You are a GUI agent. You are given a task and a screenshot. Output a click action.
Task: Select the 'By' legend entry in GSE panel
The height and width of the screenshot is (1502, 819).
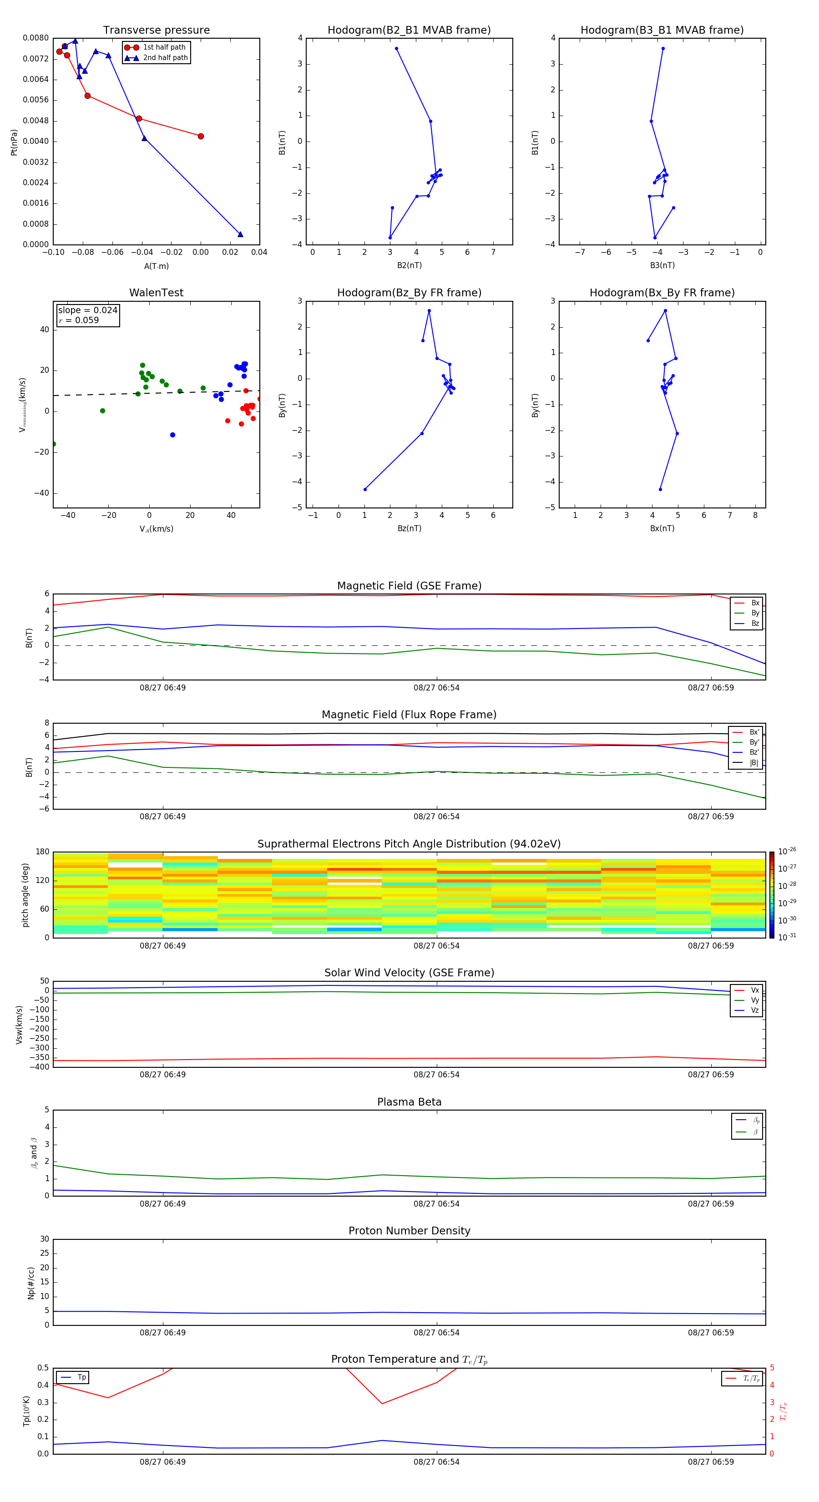coord(747,613)
